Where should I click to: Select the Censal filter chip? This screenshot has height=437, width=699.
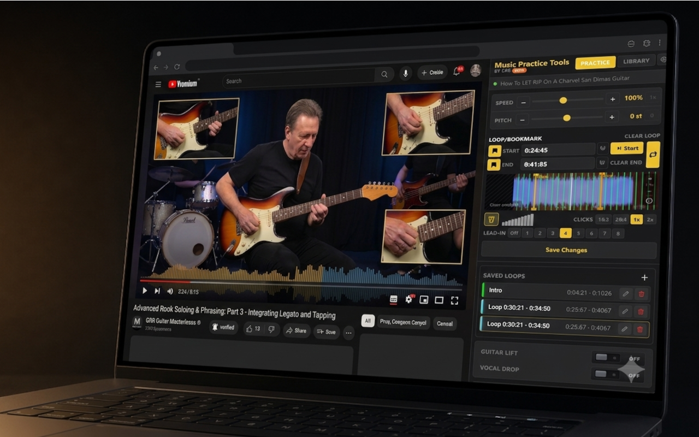pos(445,323)
